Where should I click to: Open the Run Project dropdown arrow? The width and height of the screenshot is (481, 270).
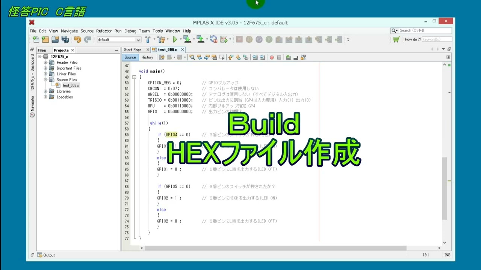tap(181, 39)
